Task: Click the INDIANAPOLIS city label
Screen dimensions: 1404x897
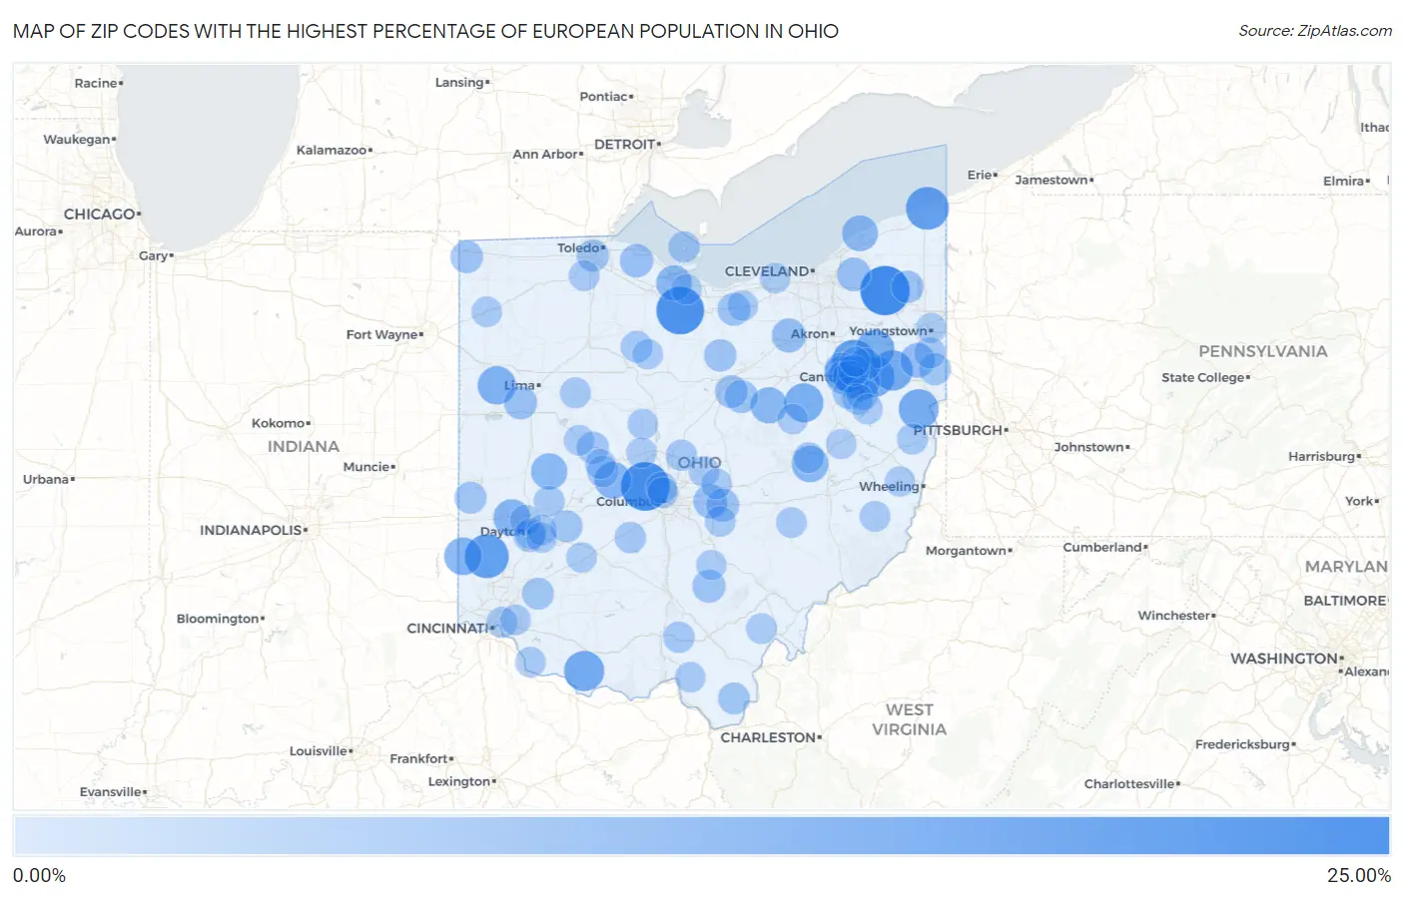Action: (251, 530)
